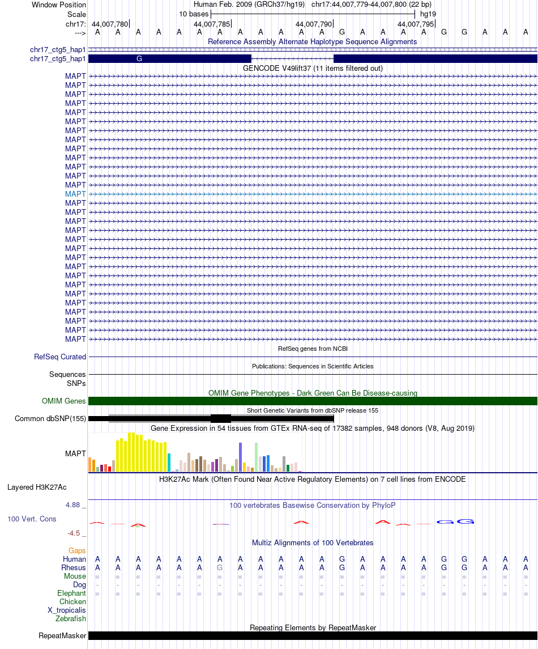Click the OMIM Genes track label
This screenshot has height=649, width=538.
[x=63, y=401]
